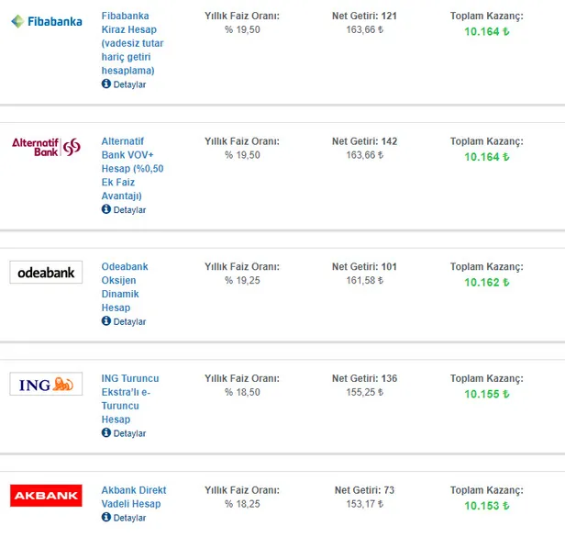
Task: Click info icon beside Fibabanka Detaylar
Action: (x=106, y=84)
